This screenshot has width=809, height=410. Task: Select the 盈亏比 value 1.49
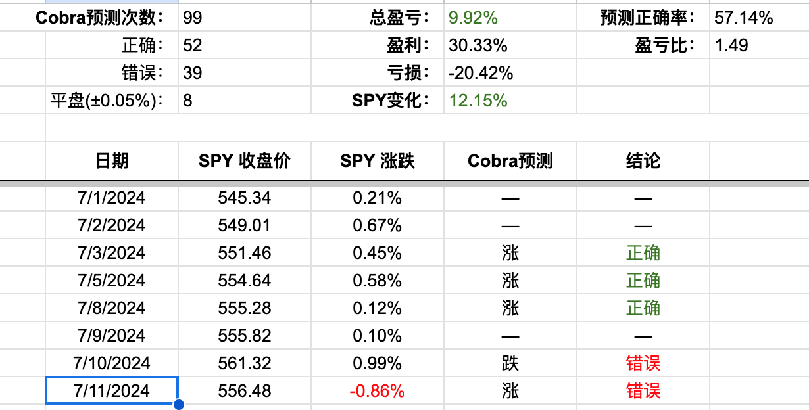pyautogui.click(x=760, y=45)
